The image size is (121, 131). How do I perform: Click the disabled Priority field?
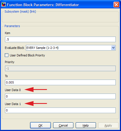pyautogui.click(x=60, y=68)
